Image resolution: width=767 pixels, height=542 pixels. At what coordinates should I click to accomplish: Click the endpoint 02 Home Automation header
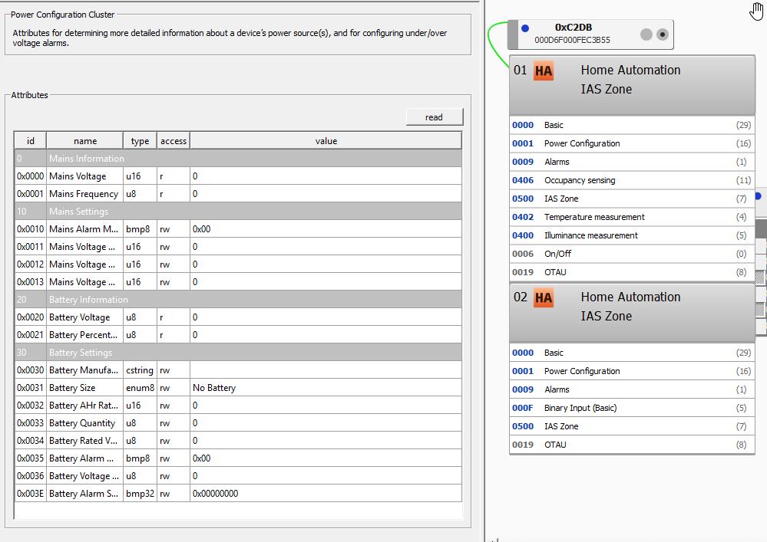click(x=632, y=313)
